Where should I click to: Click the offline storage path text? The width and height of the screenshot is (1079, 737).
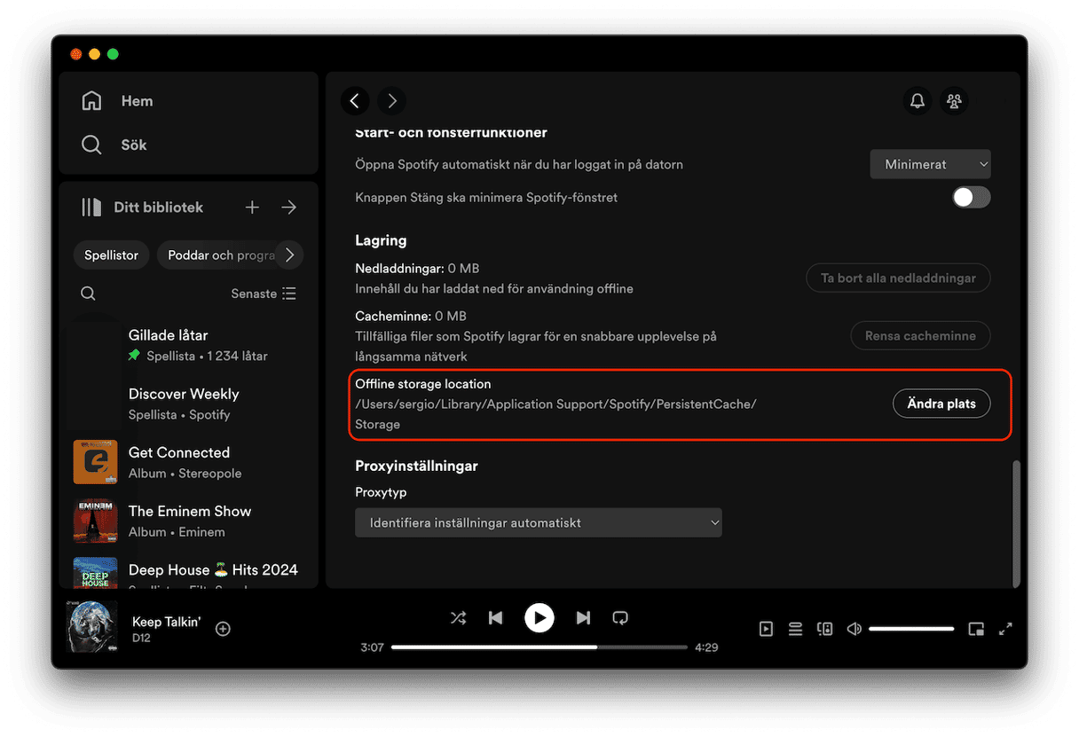tap(555, 414)
